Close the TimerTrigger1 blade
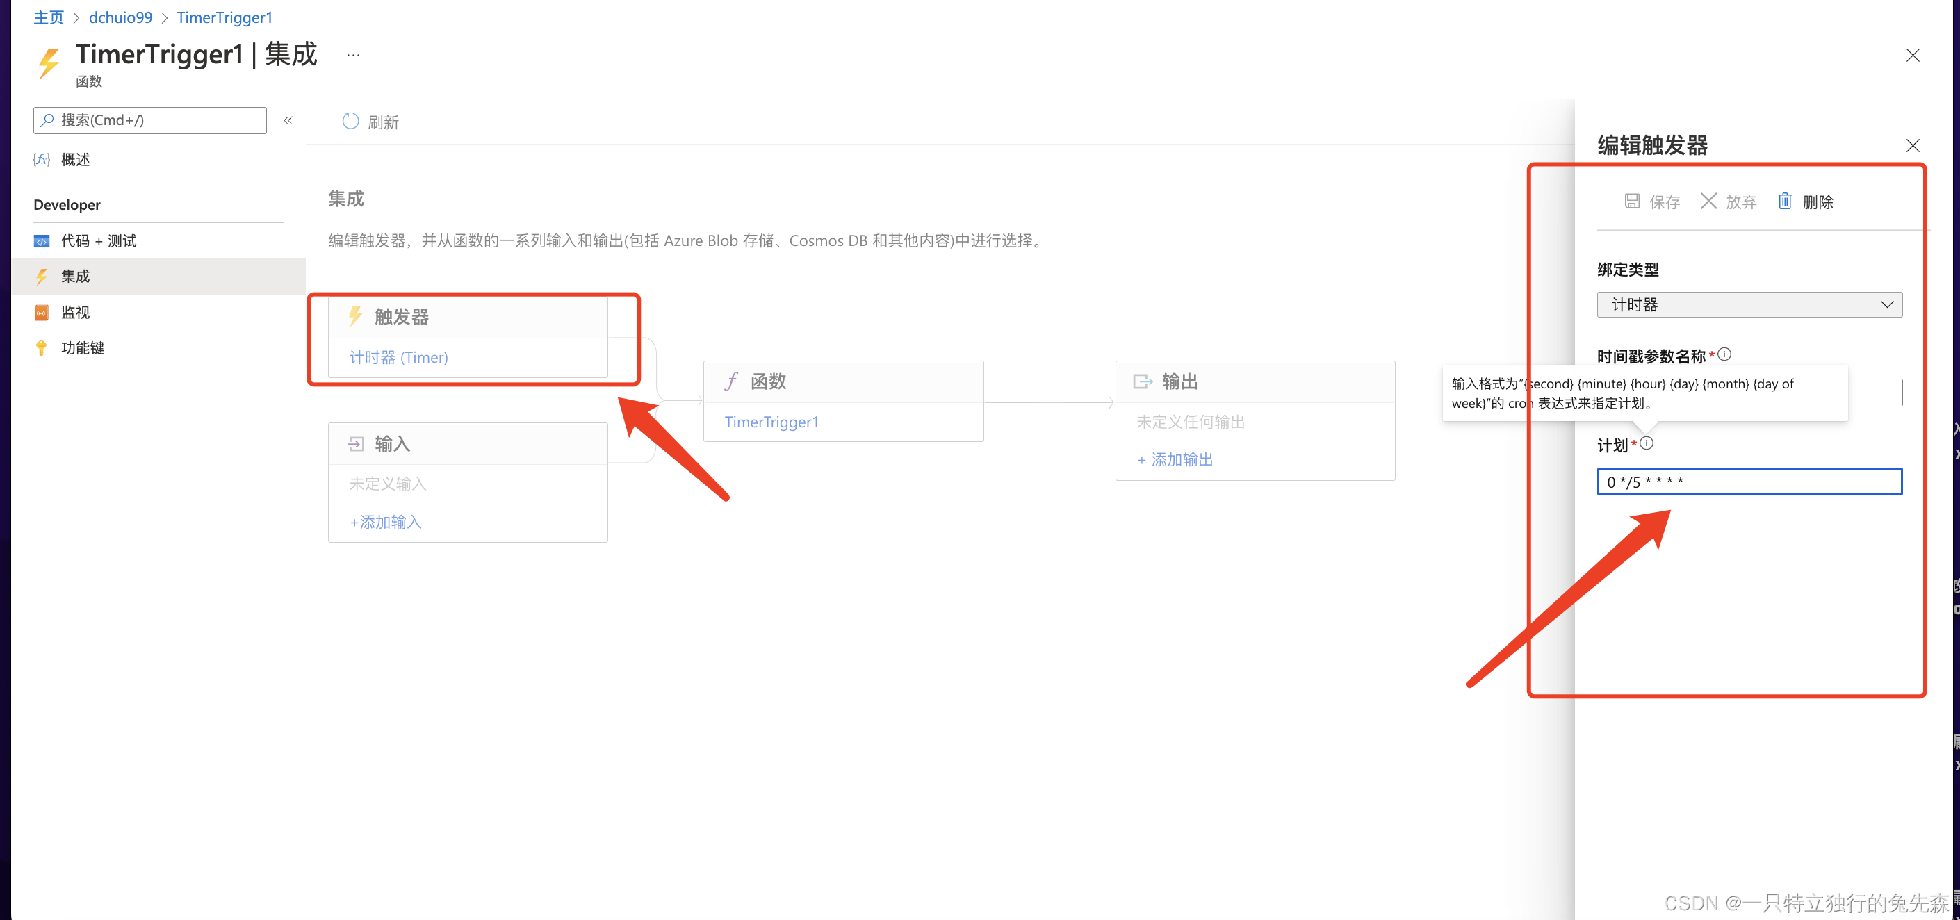Screen dimensions: 1960x920 1912,55
